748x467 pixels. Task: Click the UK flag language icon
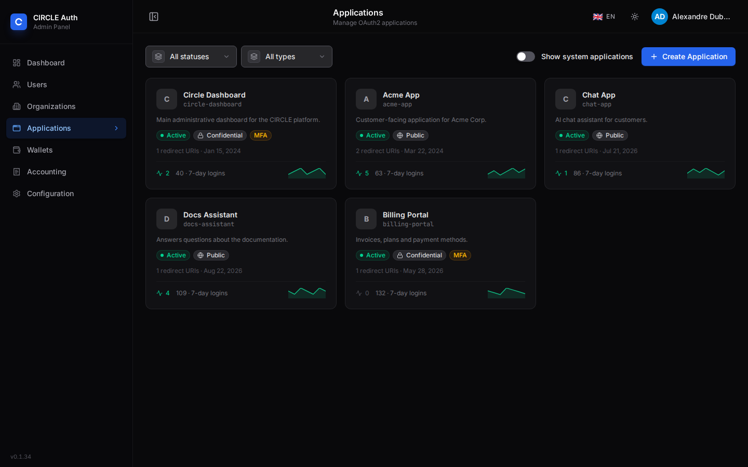pos(598,17)
